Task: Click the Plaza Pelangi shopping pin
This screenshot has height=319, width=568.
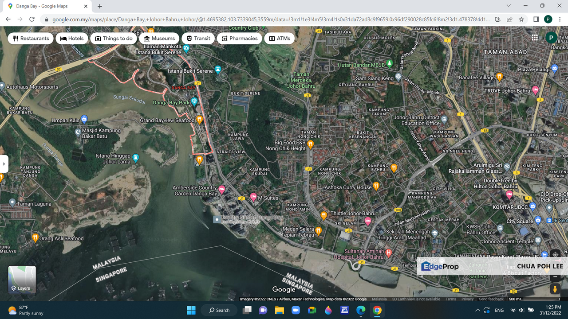Action: pyautogui.click(x=555, y=68)
